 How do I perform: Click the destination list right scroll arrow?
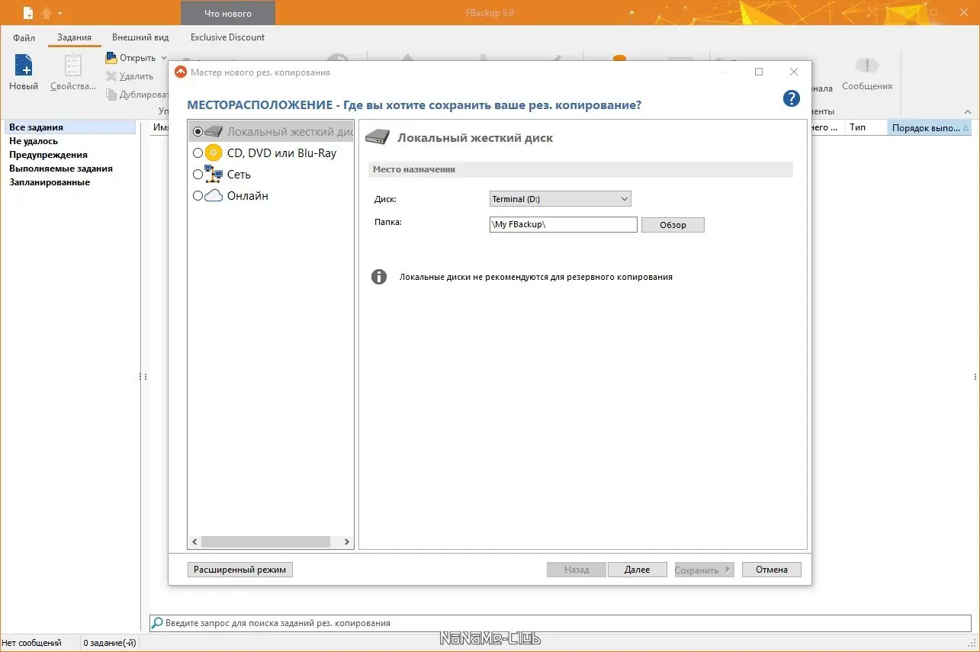(x=347, y=541)
